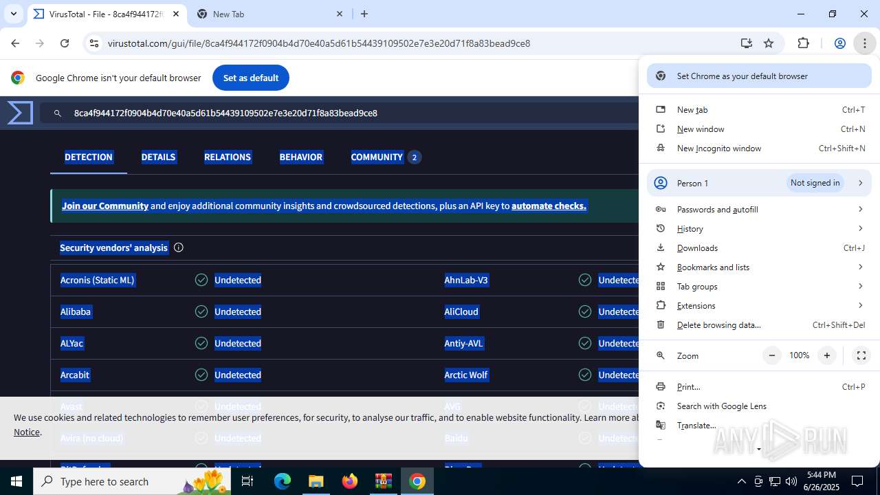Click the undetected check icon for ALYac
The width and height of the screenshot is (880, 495).
(201, 343)
